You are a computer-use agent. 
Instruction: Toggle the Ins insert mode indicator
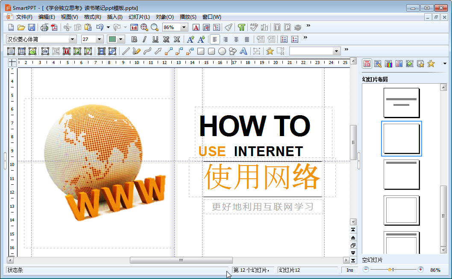click(349, 270)
